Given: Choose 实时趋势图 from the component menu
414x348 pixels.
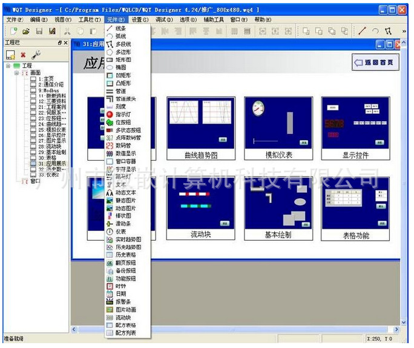Looking at the screenshot, I should point(128,239).
